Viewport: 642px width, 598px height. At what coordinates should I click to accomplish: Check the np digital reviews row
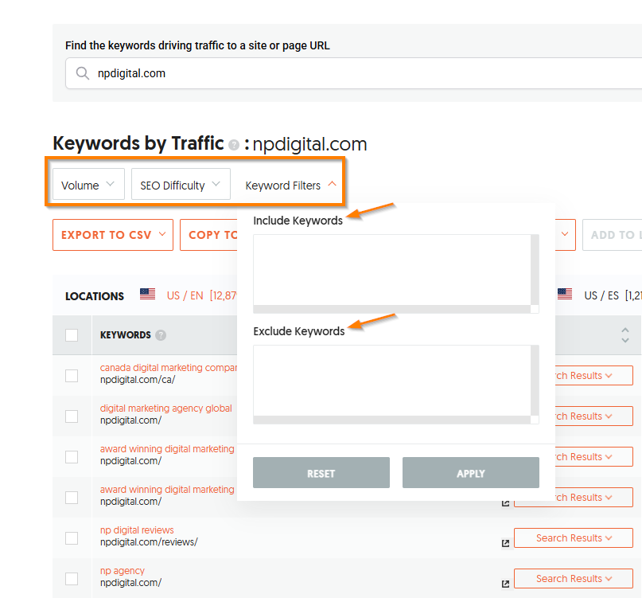coord(72,537)
